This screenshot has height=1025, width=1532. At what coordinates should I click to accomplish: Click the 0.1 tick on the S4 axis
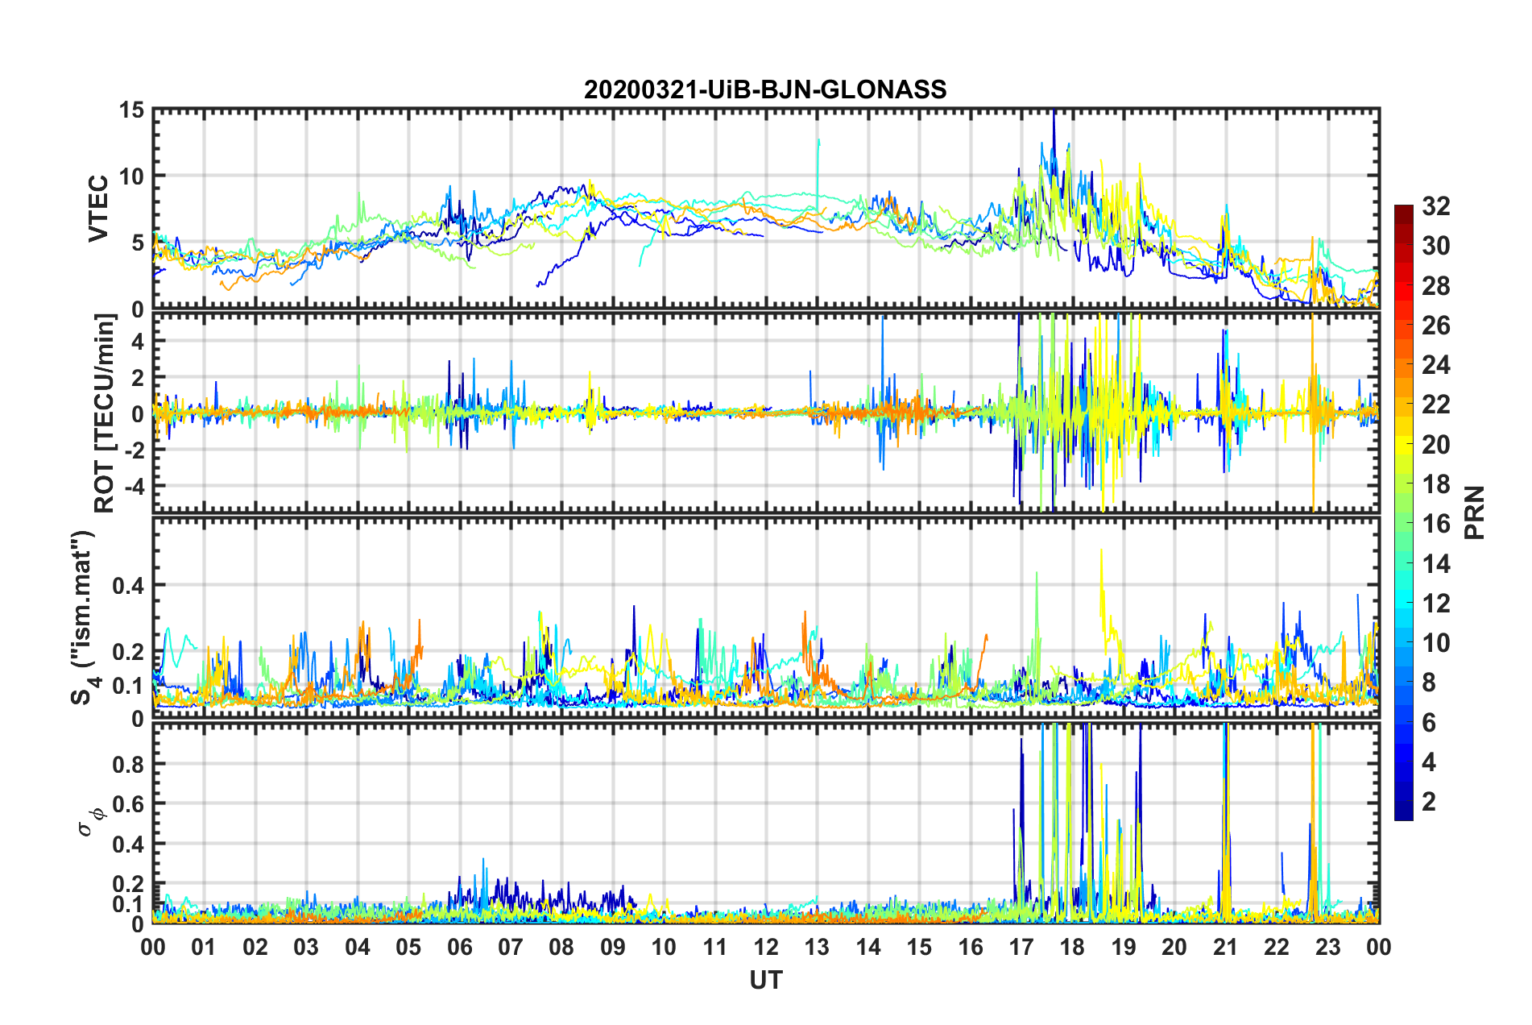pos(128,686)
